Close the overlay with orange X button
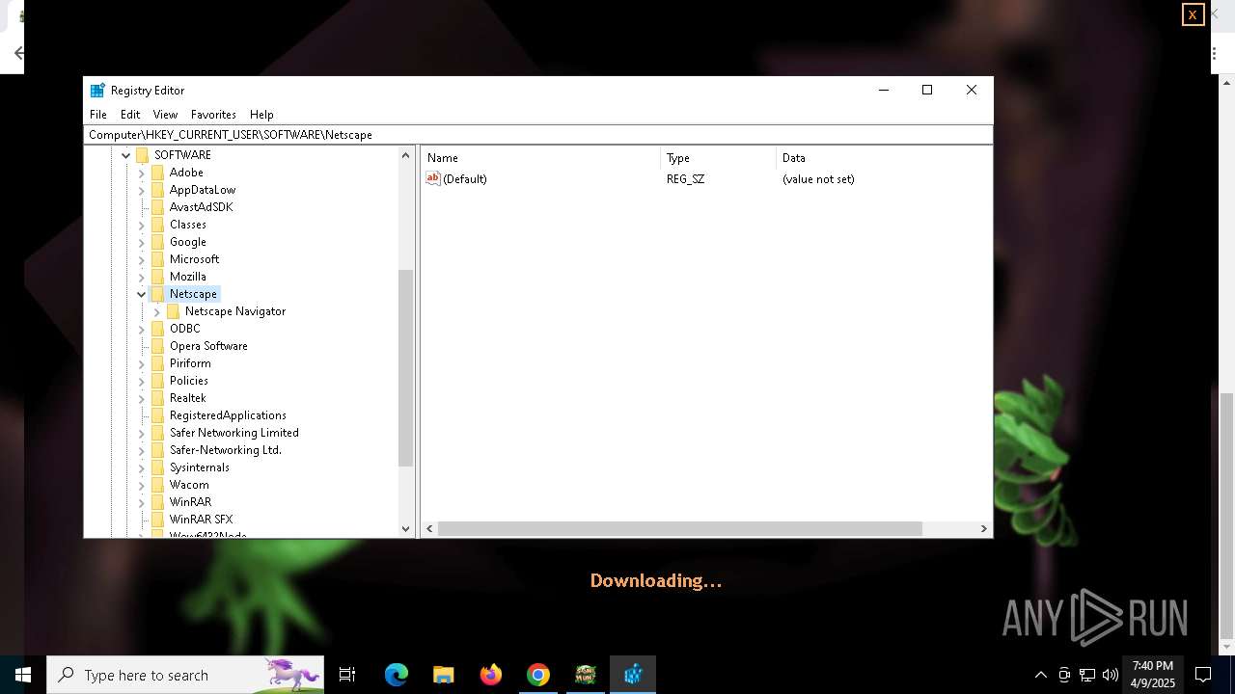 click(x=1193, y=14)
